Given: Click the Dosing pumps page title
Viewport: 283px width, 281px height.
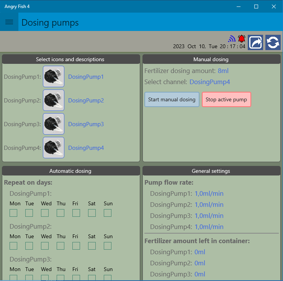Looking at the screenshot, I should tap(50, 23).
